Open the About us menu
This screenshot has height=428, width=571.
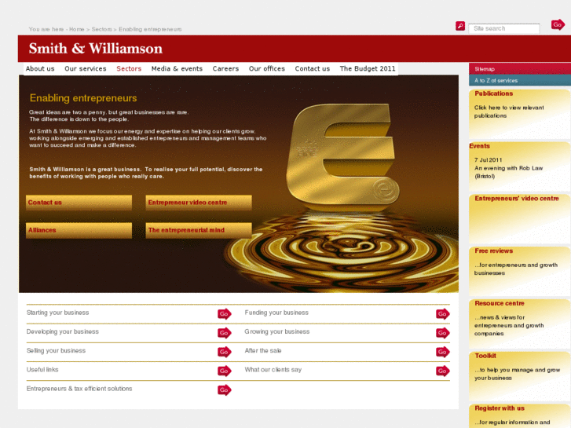point(40,68)
